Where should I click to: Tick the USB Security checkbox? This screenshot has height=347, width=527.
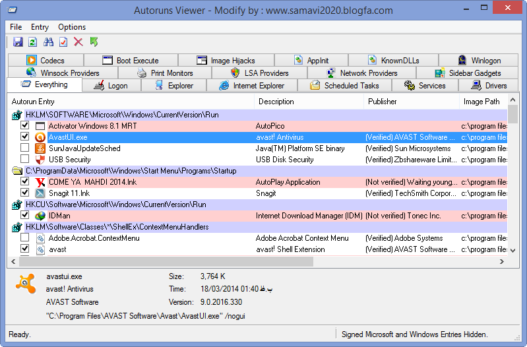point(25,160)
